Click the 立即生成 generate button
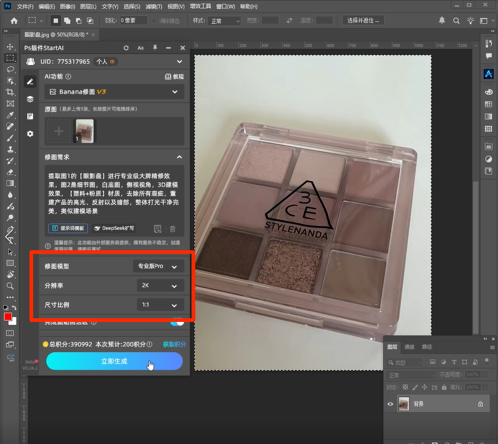Viewport: 498px width, 444px height. 114,361
